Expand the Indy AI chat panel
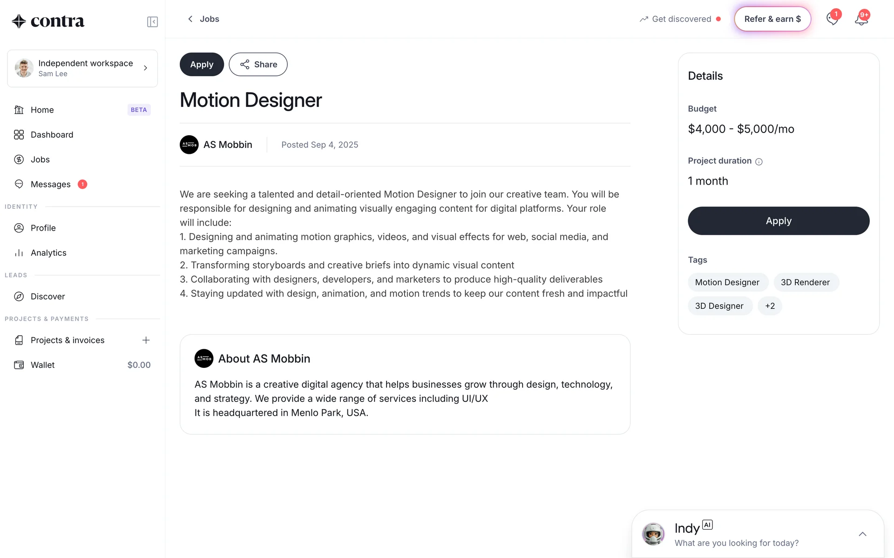The height and width of the screenshot is (558, 894). (x=862, y=534)
